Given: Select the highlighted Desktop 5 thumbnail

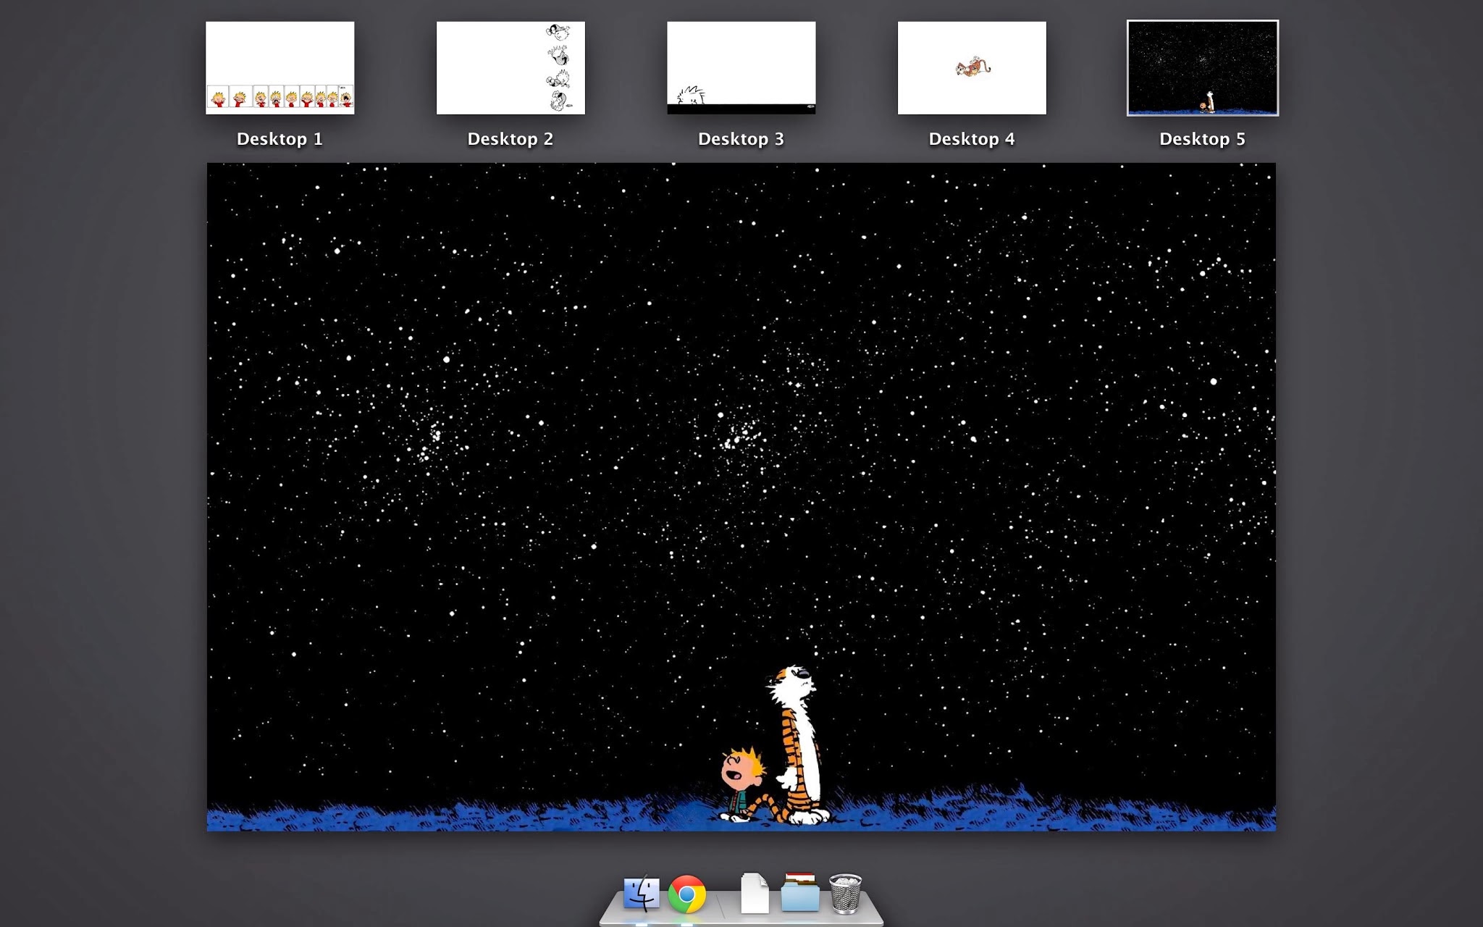Looking at the screenshot, I should coord(1202,67).
